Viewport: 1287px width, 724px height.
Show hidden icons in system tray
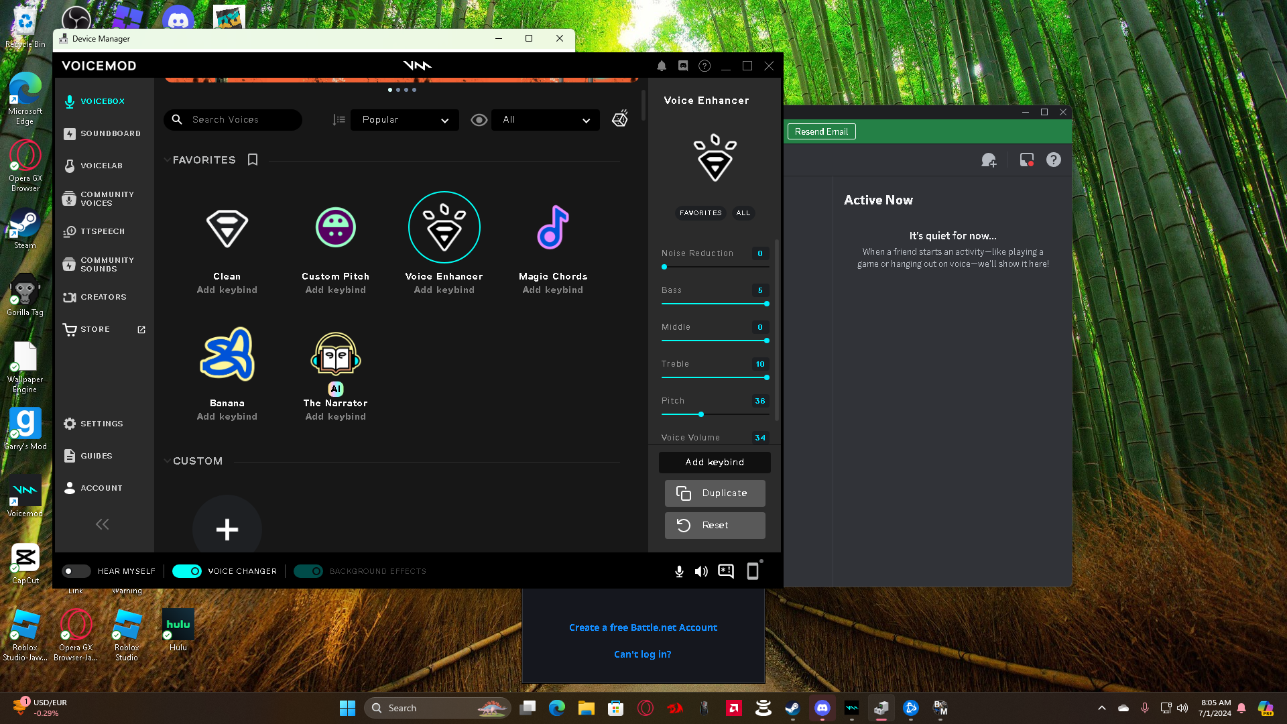pos(1101,708)
